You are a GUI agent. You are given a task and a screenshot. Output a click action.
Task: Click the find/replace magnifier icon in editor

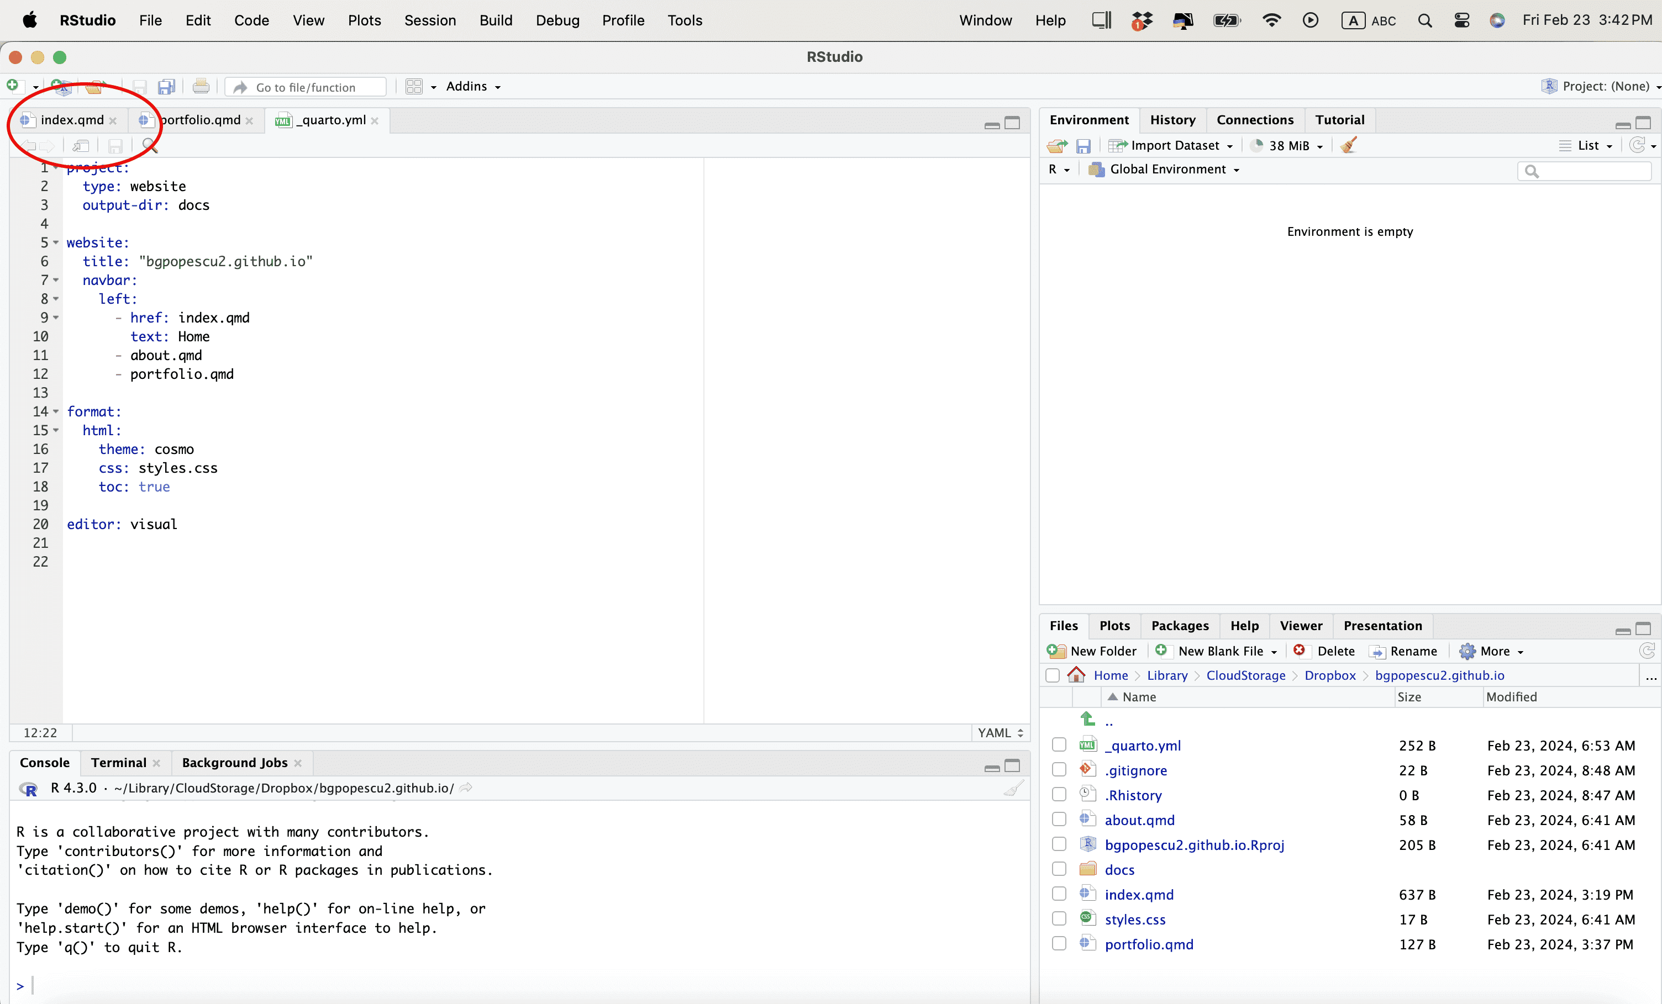[150, 146]
